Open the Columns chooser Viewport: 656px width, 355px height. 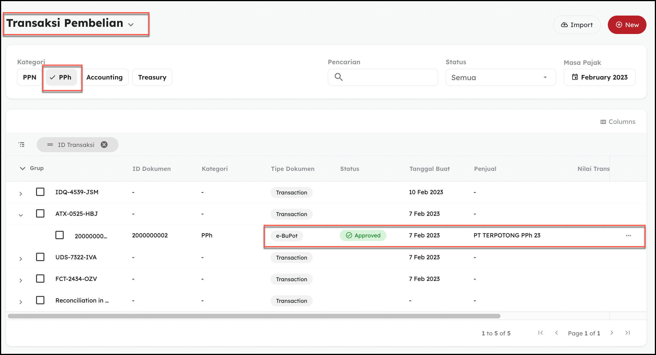(x=618, y=122)
